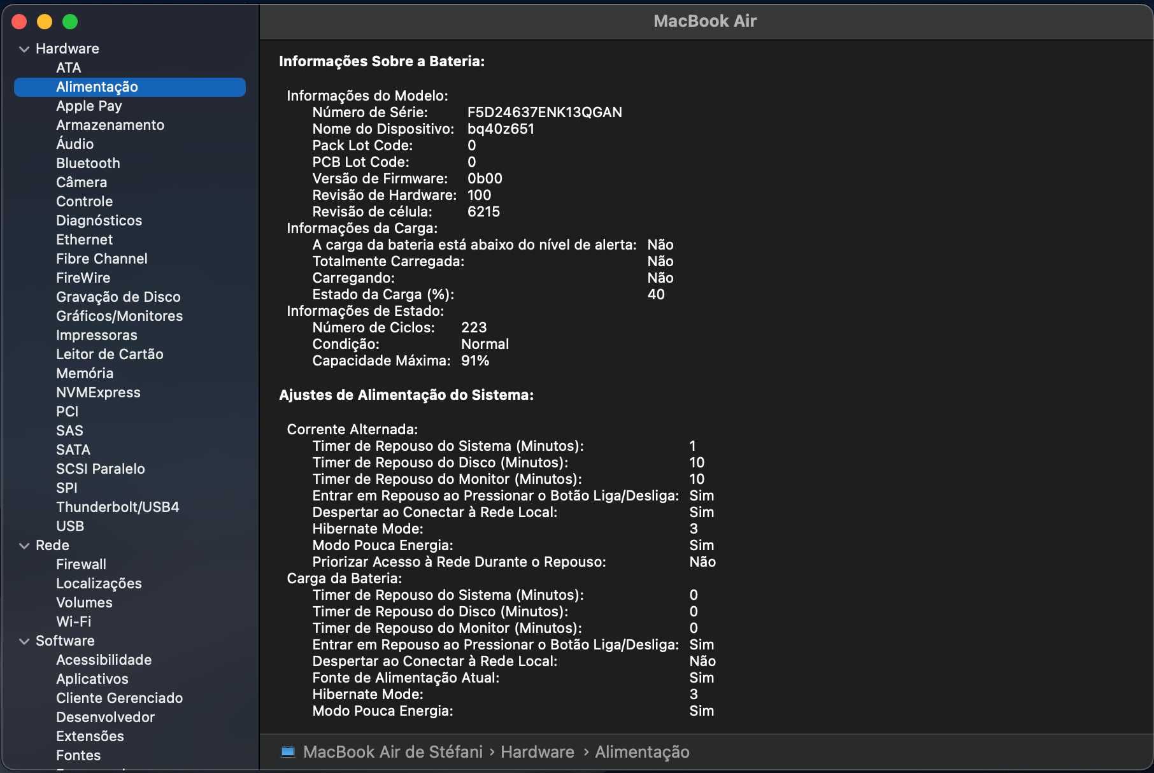The height and width of the screenshot is (773, 1154).
Task: Click the Rede category label
Action: click(x=52, y=546)
